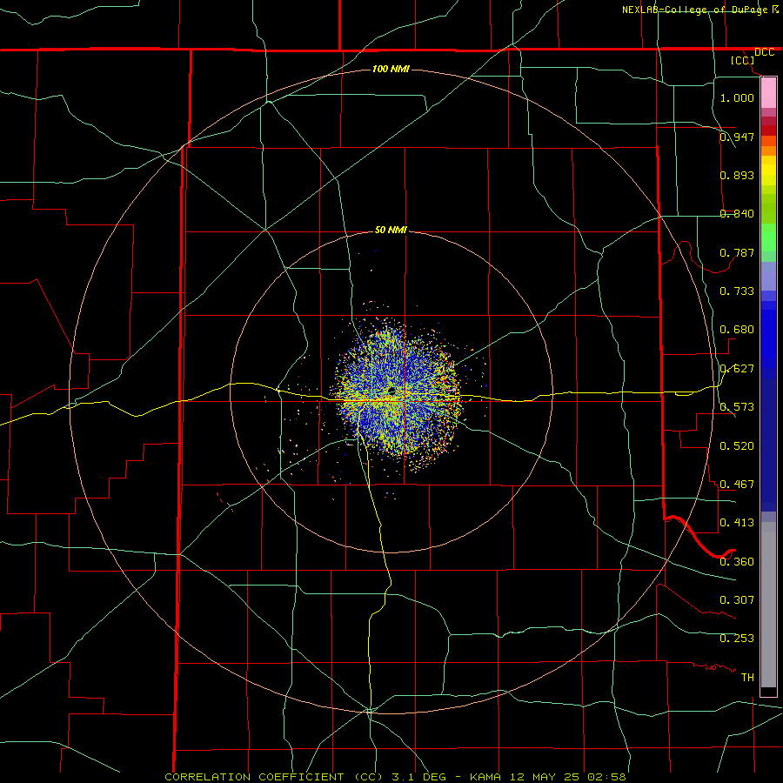Pick the periwinkle segment of the color bar

point(768,277)
